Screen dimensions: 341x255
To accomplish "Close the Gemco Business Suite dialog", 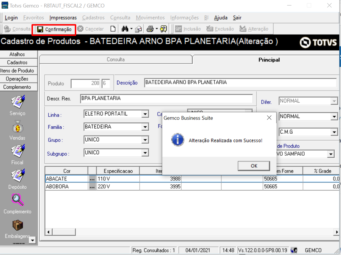I will pos(269,118).
